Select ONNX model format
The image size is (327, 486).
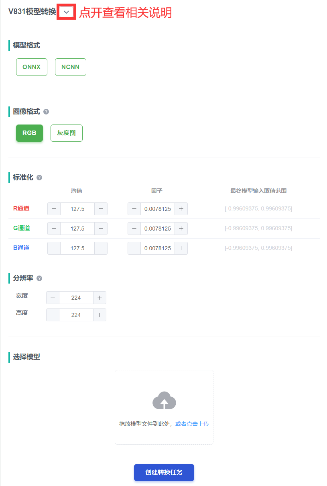32,67
